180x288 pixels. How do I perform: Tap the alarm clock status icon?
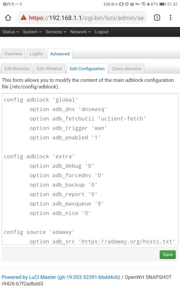tap(127, 4)
